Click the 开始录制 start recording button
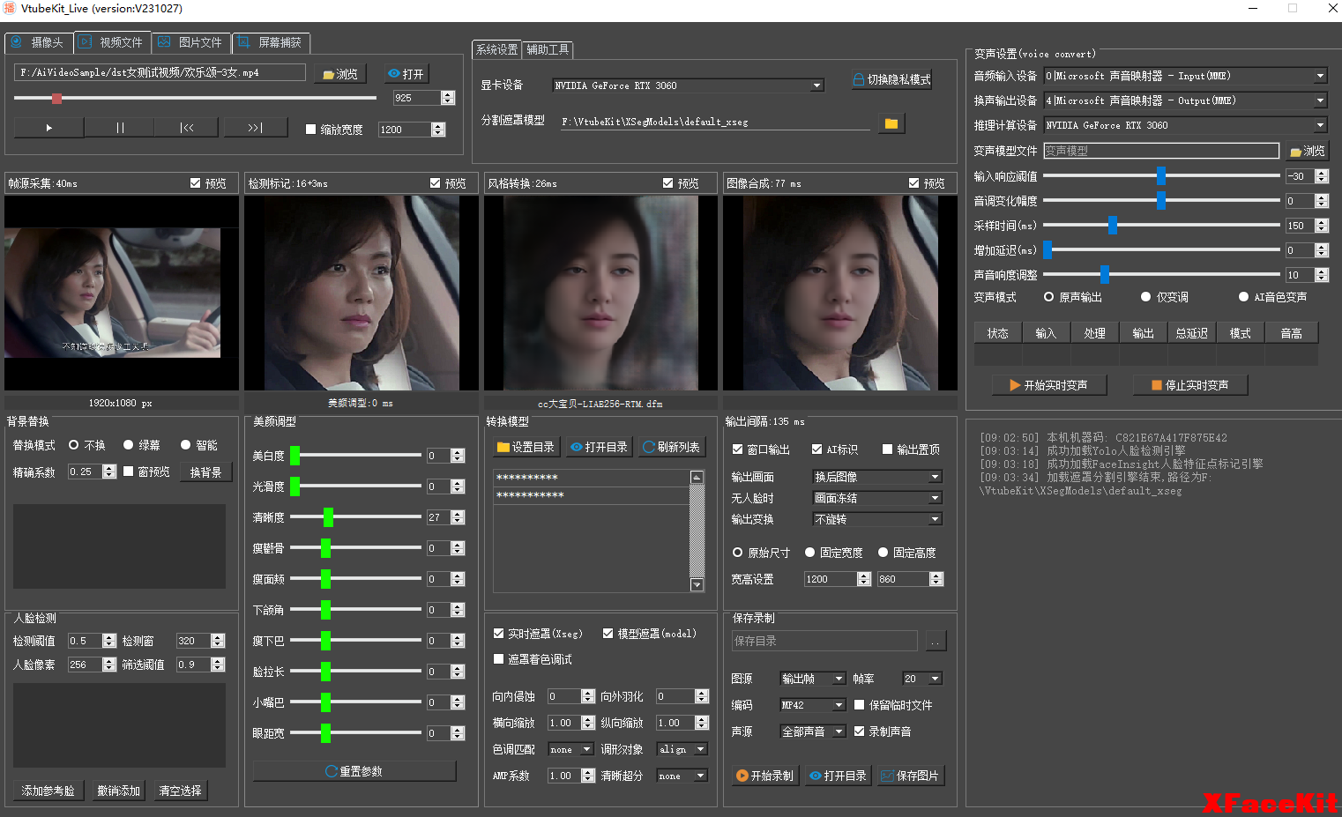The height and width of the screenshot is (817, 1342). [765, 776]
